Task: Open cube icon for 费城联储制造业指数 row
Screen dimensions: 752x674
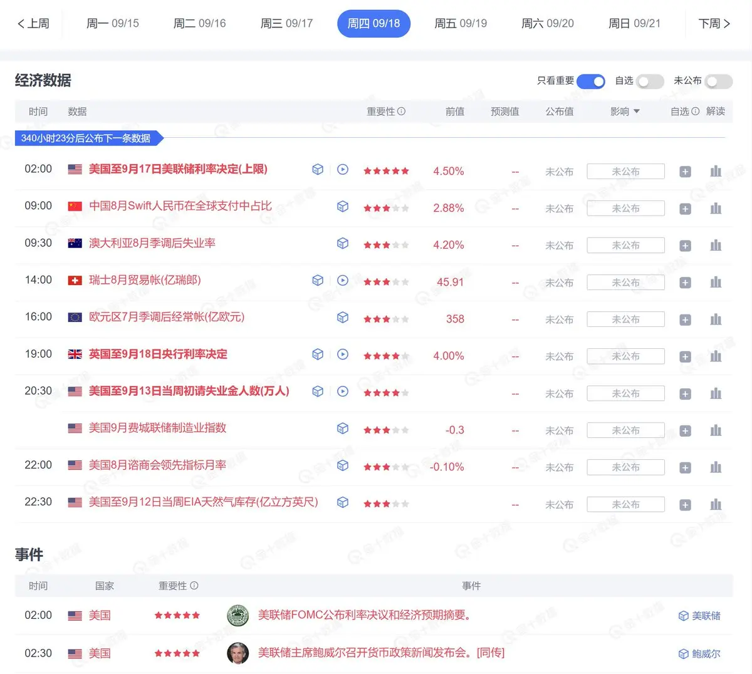Action: pos(343,428)
